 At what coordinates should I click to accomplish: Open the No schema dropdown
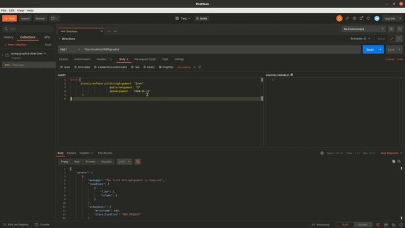[186, 67]
